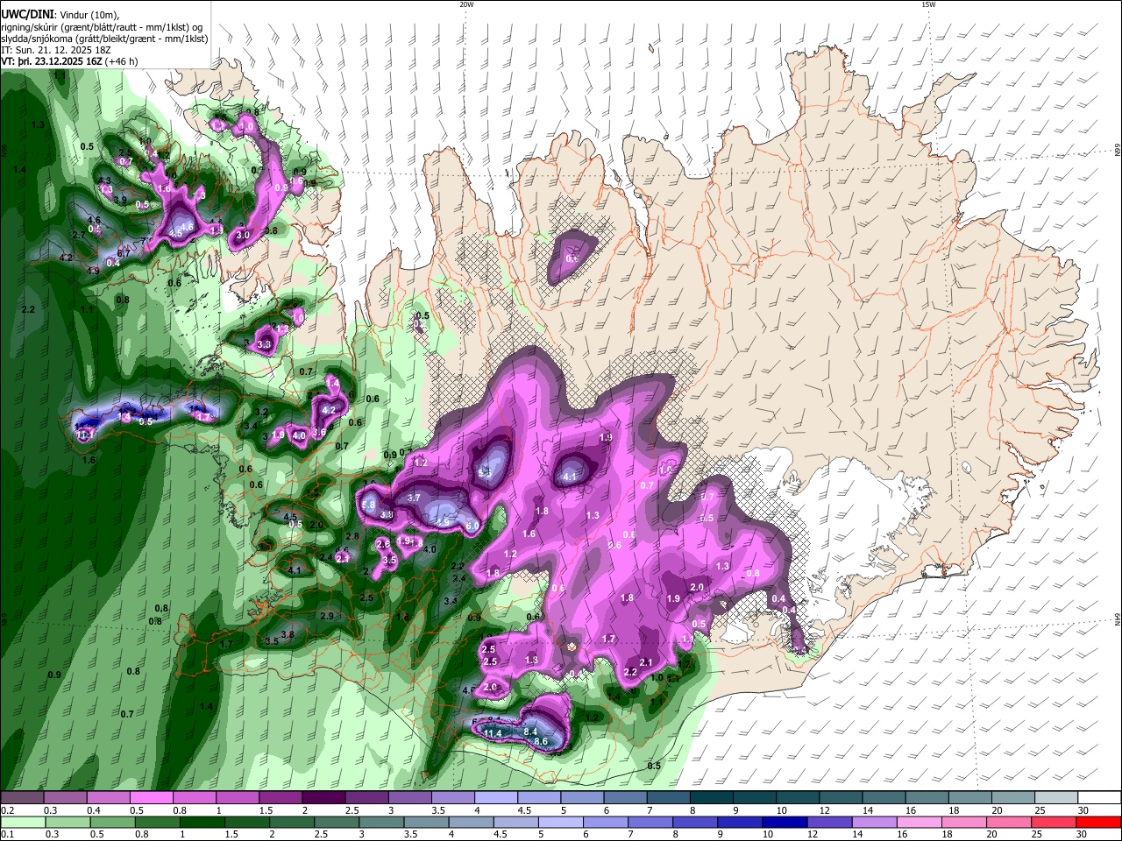The width and height of the screenshot is (1122, 841).
Task: Pick the dark green rain swatch labeled 1
Action: click(x=202, y=822)
